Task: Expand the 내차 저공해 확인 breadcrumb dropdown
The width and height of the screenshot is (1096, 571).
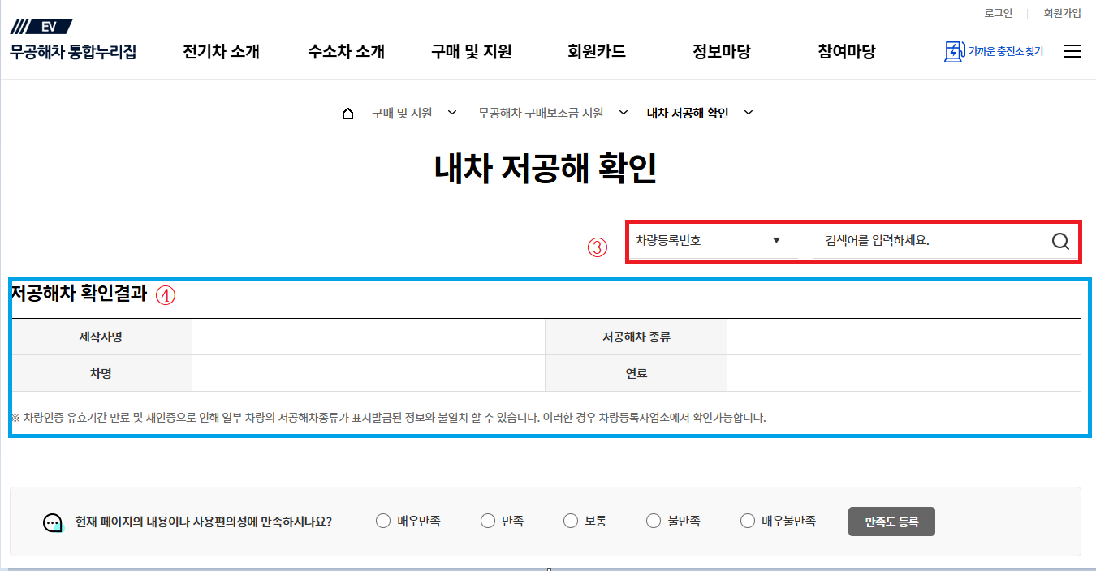Action: tap(749, 113)
